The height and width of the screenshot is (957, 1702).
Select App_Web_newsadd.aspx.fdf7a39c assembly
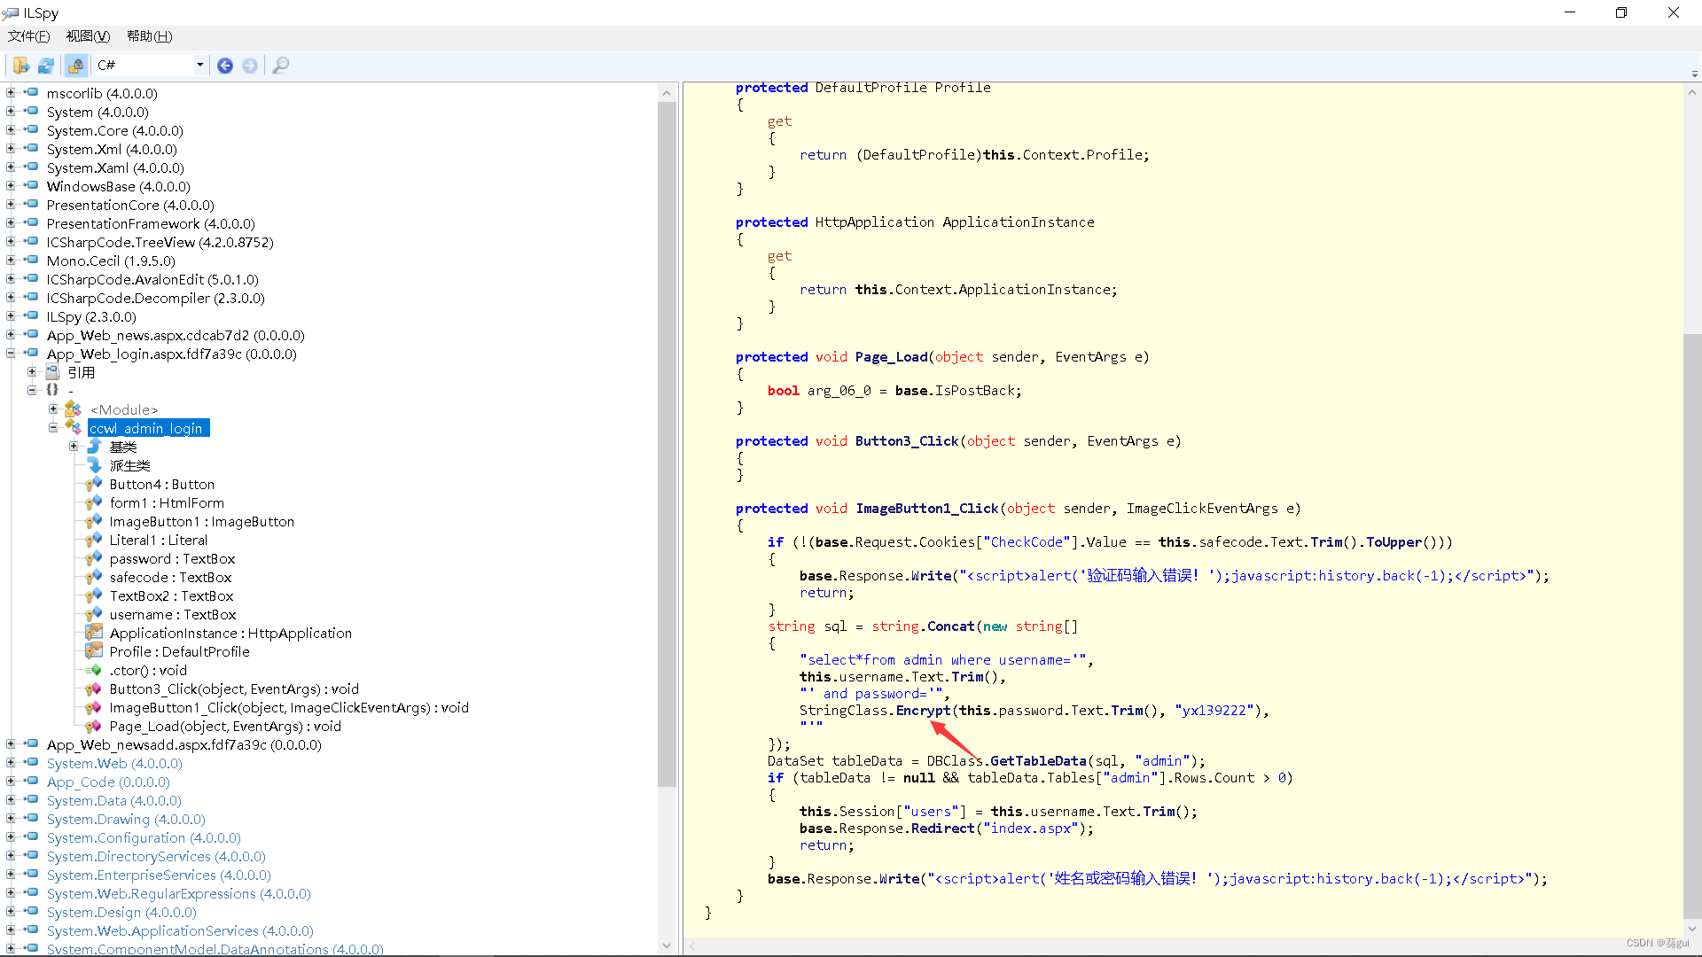click(x=184, y=744)
